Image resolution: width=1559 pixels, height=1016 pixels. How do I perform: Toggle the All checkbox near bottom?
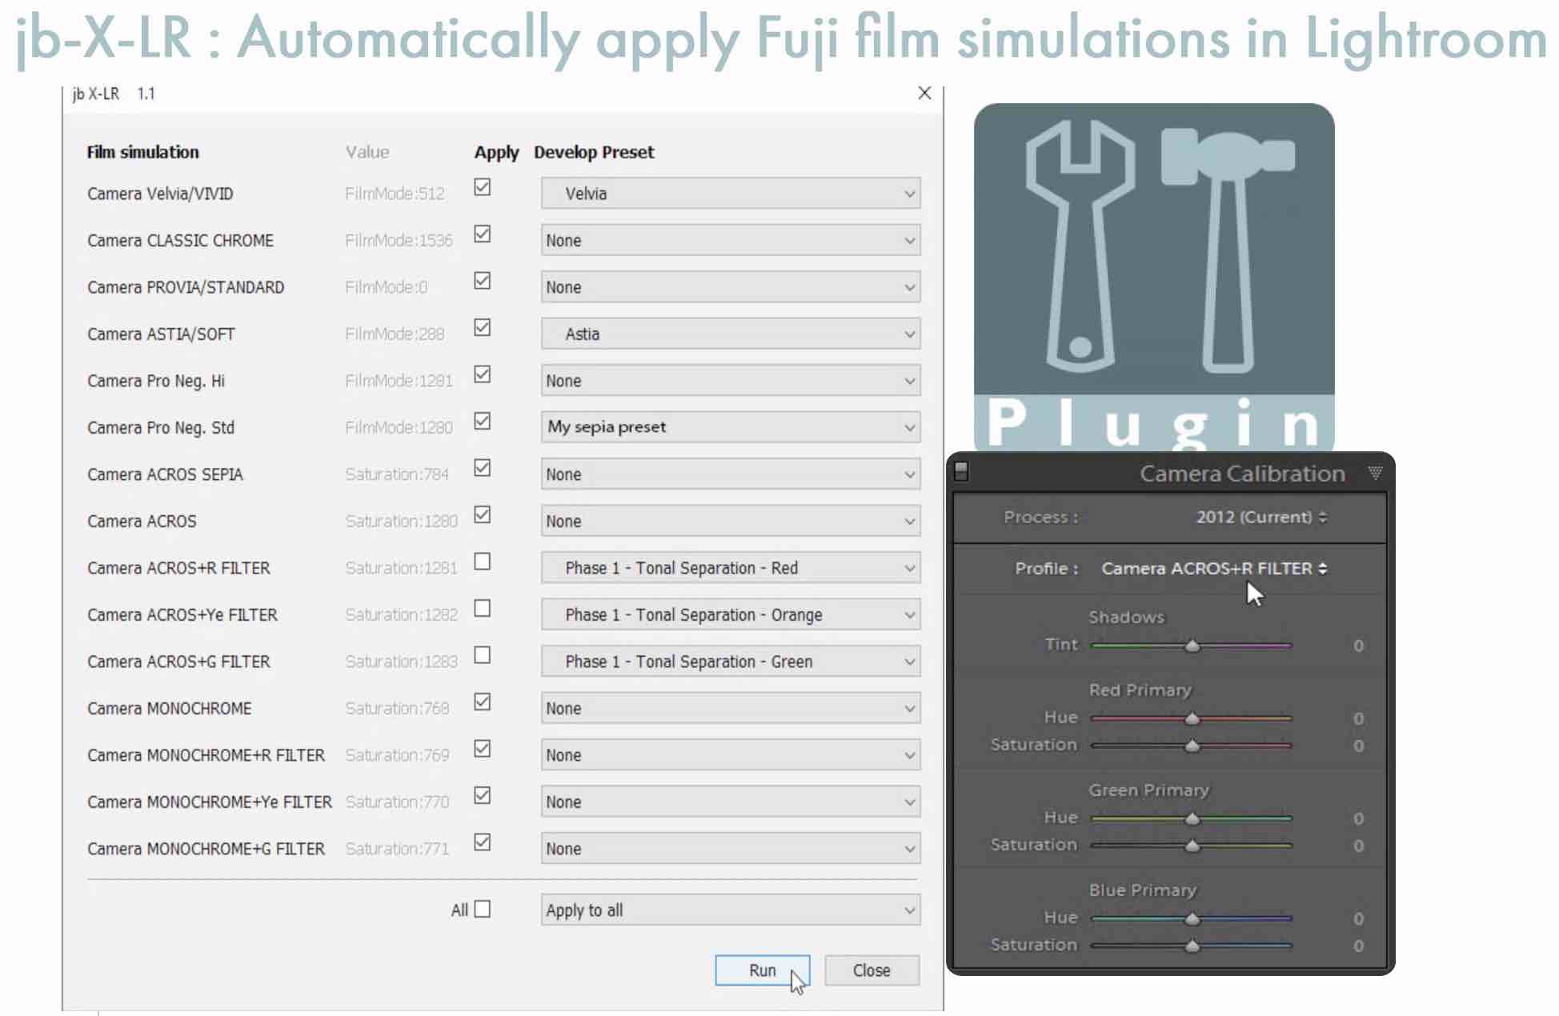(481, 910)
